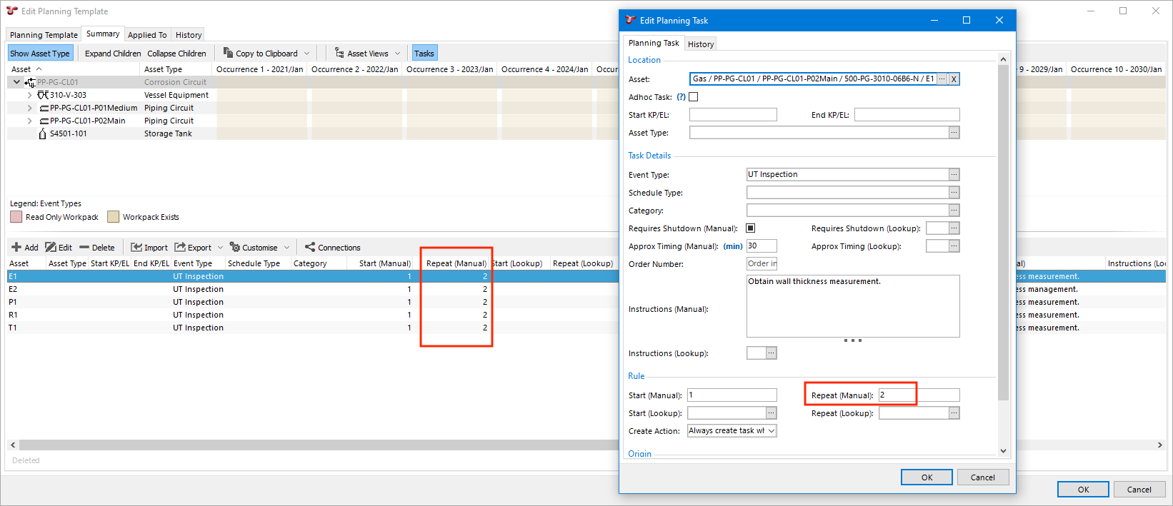Click the Edit task pencil icon

coord(51,248)
